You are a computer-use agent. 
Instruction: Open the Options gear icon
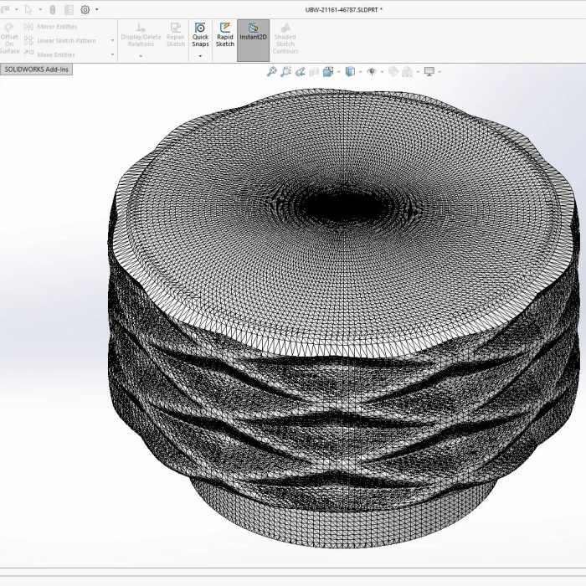point(85,10)
